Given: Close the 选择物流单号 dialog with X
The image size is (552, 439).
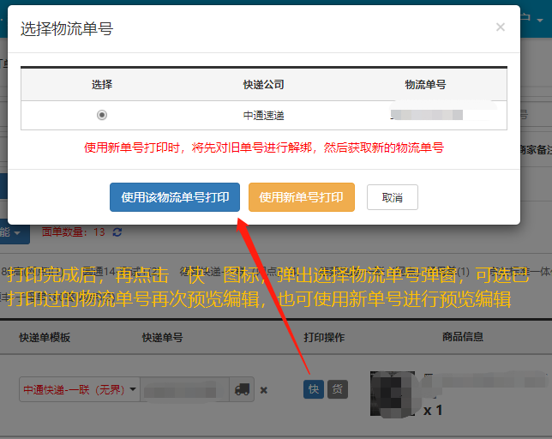Looking at the screenshot, I should pos(501,27).
